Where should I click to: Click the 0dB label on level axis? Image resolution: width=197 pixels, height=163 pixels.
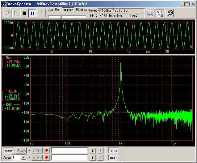click(x=26, y=57)
